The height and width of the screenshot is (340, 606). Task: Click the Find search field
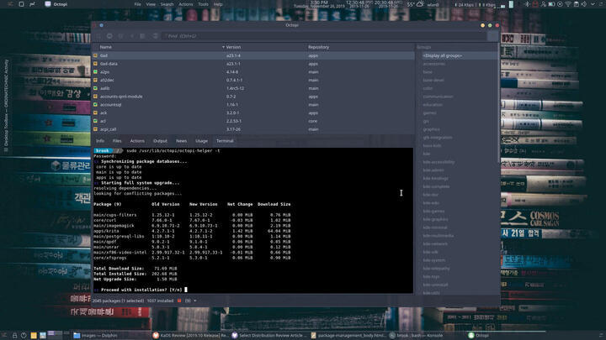pos(324,36)
